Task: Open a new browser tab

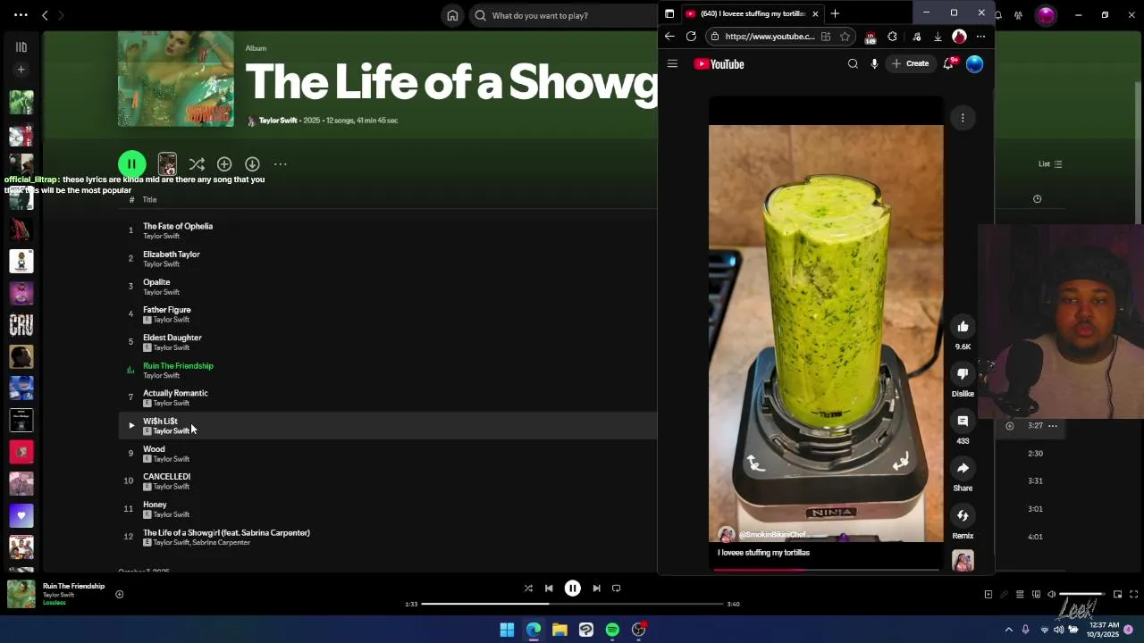Action: [835, 13]
